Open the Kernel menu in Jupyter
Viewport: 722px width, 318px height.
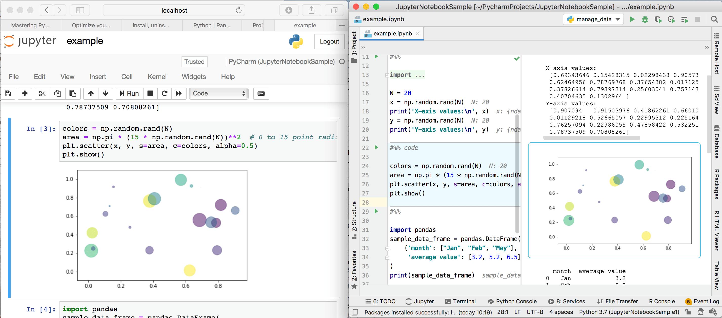pos(157,76)
